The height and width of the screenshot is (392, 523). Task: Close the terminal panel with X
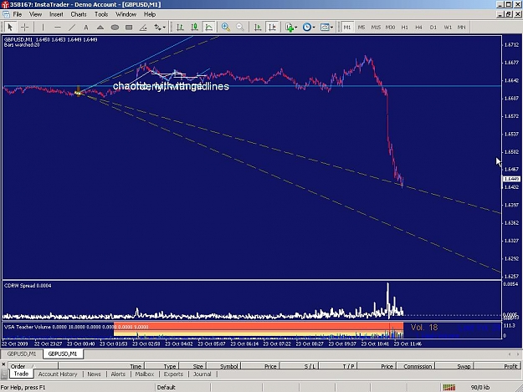[x=3, y=364]
